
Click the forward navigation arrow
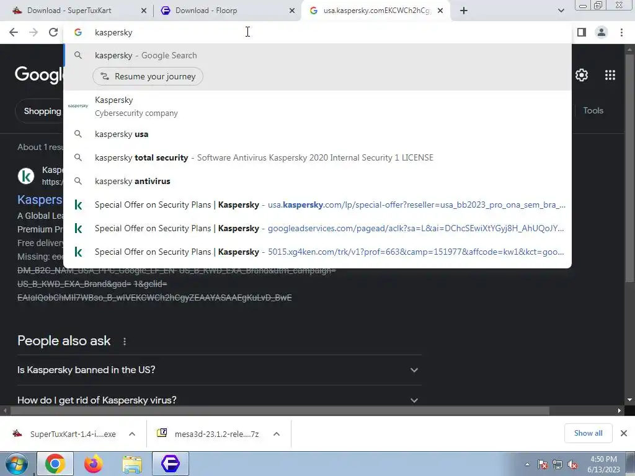[x=33, y=32]
